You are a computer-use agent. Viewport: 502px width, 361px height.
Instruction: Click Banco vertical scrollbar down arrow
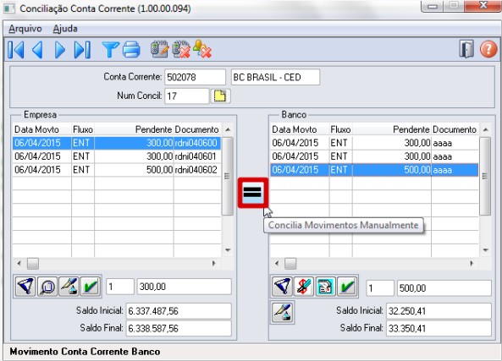pyautogui.click(x=485, y=250)
